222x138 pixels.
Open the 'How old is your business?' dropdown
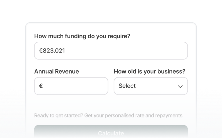151,86
